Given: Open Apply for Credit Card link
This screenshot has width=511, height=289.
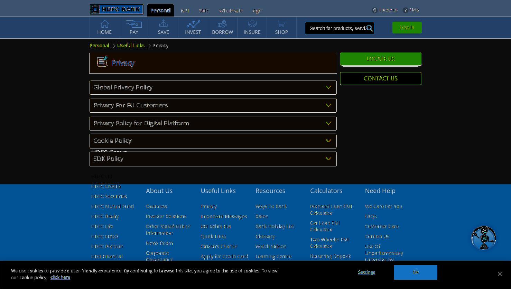Looking at the screenshot, I should (224, 257).
